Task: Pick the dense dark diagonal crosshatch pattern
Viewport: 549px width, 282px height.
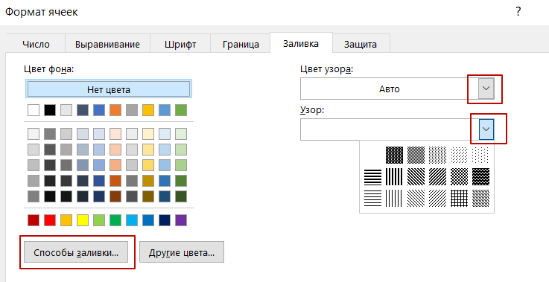Action: click(x=480, y=176)
